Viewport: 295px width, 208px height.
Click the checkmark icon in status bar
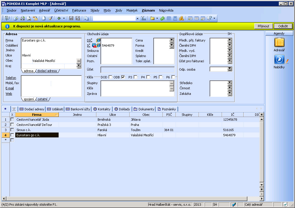click(x=285, y=205)
